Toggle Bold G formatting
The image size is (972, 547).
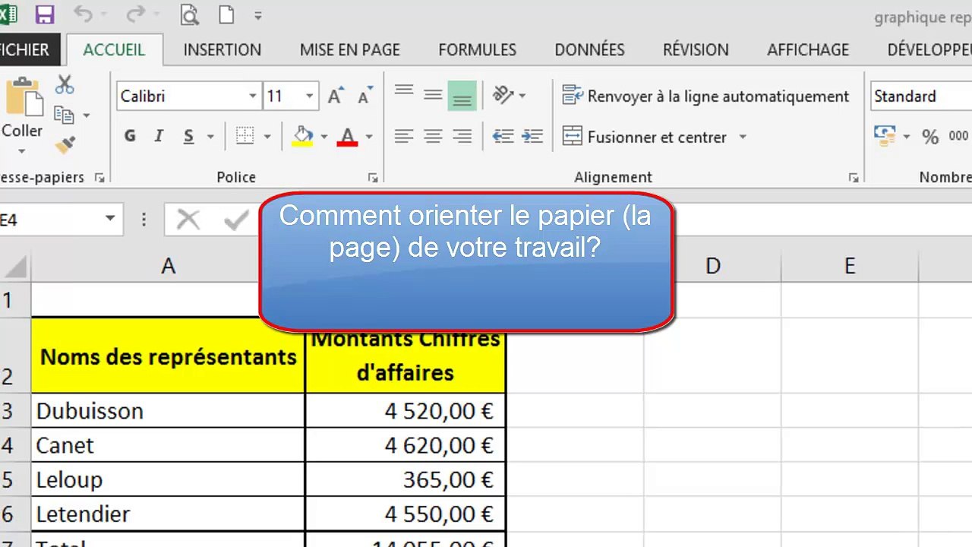click(x=130, y=137)
